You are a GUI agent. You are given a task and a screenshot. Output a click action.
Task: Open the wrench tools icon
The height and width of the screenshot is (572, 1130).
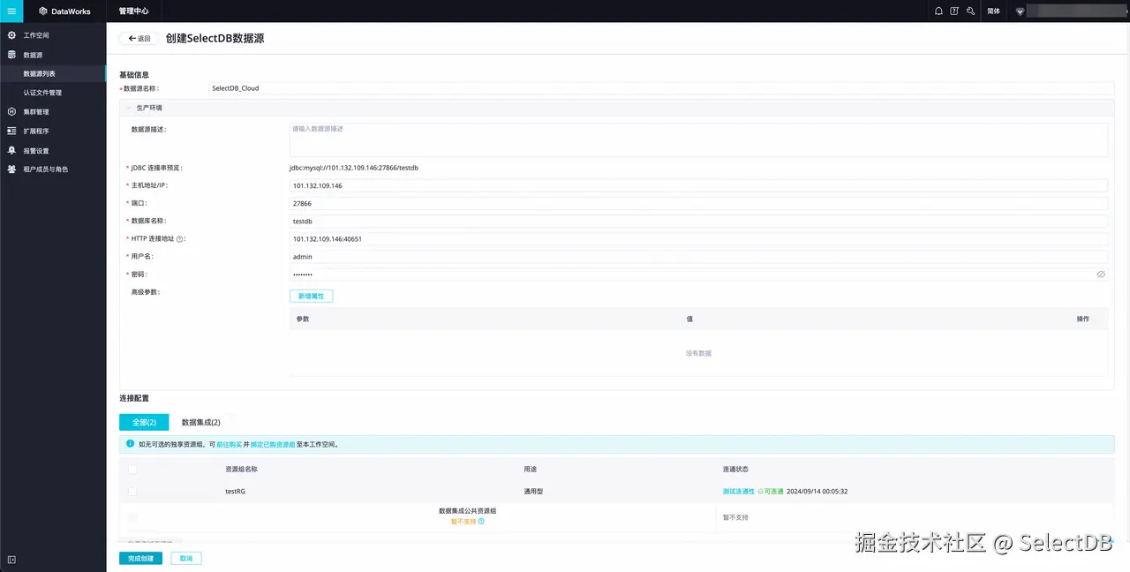971,11
